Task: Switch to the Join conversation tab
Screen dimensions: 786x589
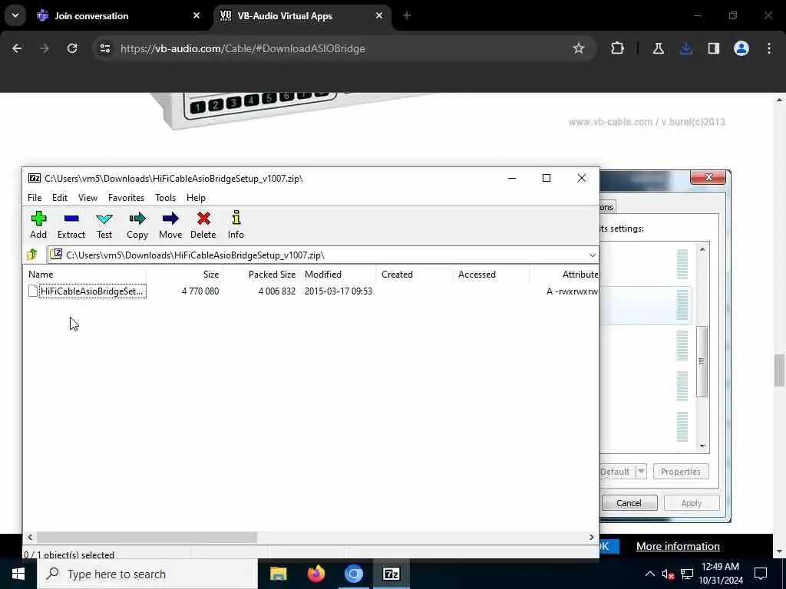Action: 118,16
